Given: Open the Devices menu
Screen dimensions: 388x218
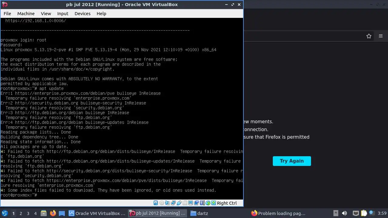Looking at the screenshot, I should 82,14.
